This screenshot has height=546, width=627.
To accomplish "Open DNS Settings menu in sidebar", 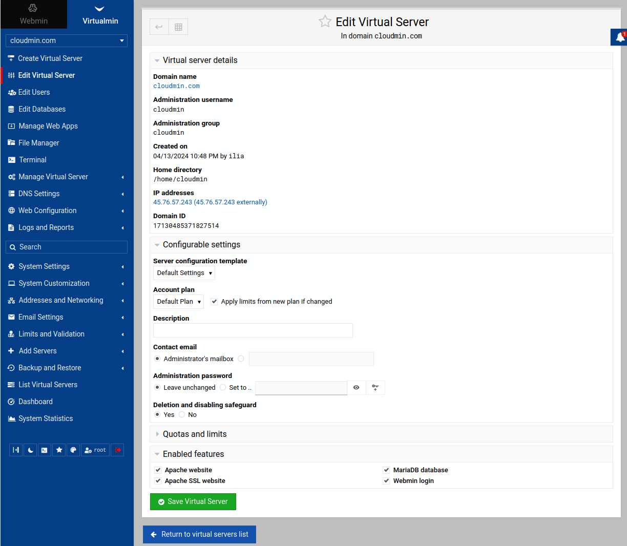I will click(39, 194).
